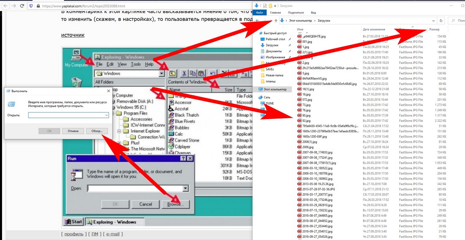
Task: Select the file 2007-09-08_174933.jpg
Action: (x=317, y=152)
